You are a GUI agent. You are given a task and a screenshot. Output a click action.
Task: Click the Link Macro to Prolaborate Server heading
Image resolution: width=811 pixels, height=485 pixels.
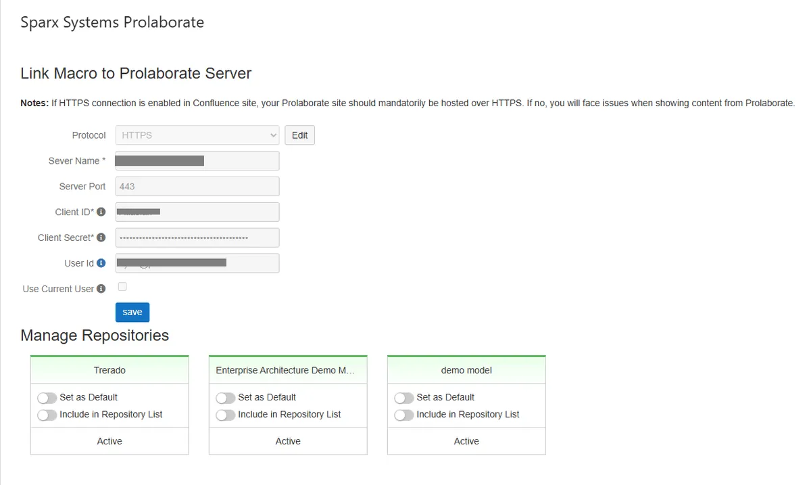[136, 73]
